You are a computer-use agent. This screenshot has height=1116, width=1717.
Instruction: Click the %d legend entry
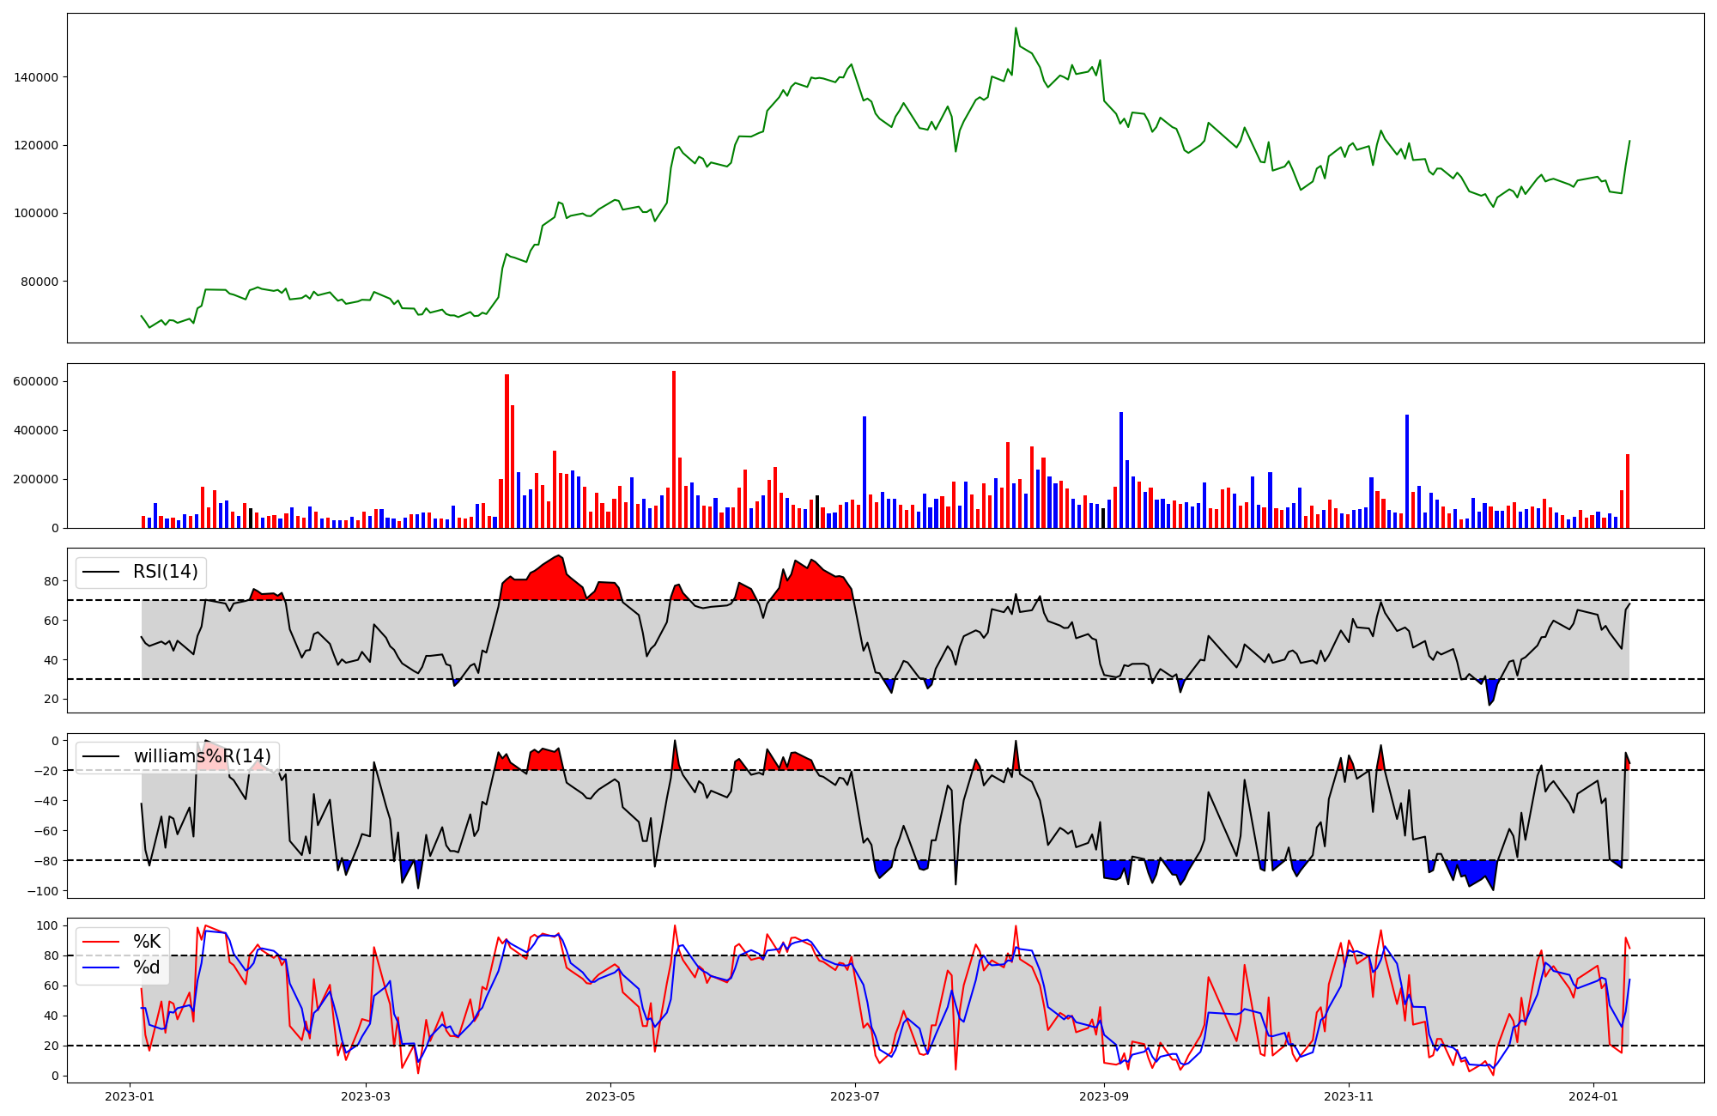[147, 967]
